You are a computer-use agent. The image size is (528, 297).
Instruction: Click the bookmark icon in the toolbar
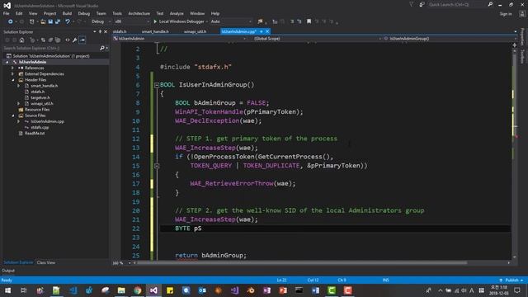[x=309, y=21]
